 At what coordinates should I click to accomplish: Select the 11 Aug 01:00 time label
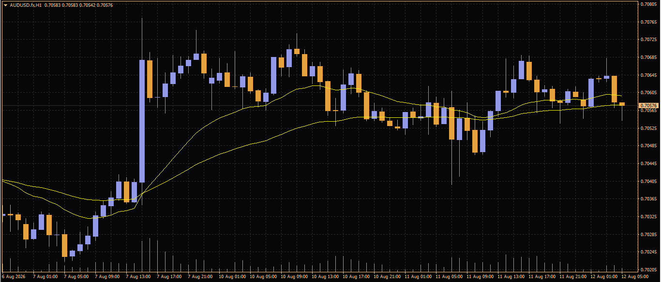418,277
